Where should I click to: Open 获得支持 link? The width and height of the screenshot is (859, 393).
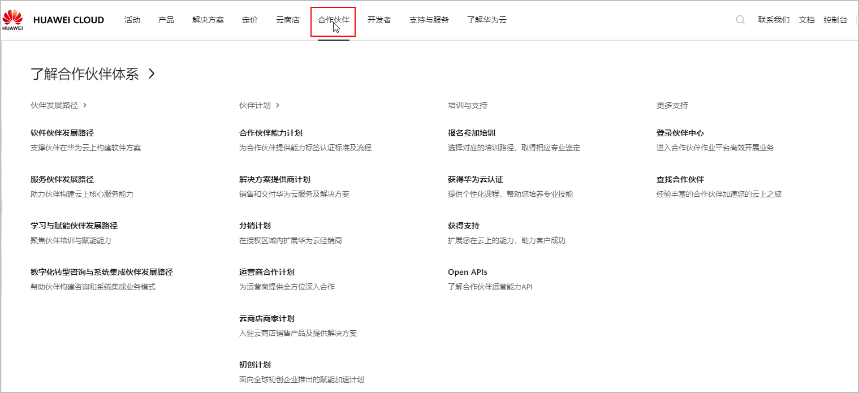click(x=464, y=226)
